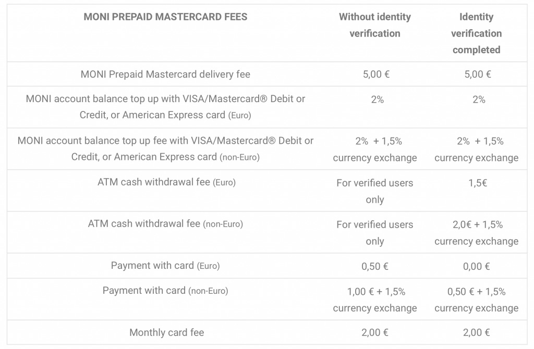Click the Euro top up row label
Viewport: 534px width, 349px height.
point(165,107)
